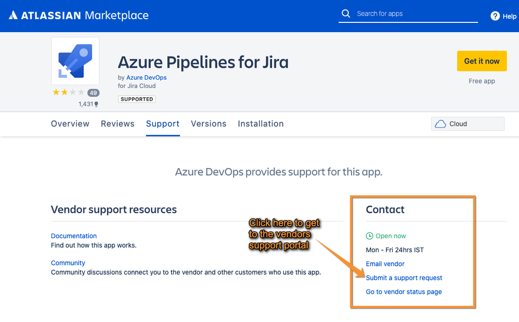Switch to the Overview tab
Screen dimensions: 519x322
(x=70, y=124)
